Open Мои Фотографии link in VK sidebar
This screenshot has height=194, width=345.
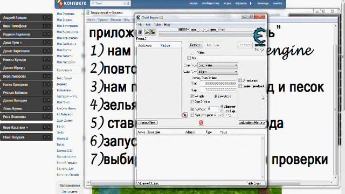[67, 26]
